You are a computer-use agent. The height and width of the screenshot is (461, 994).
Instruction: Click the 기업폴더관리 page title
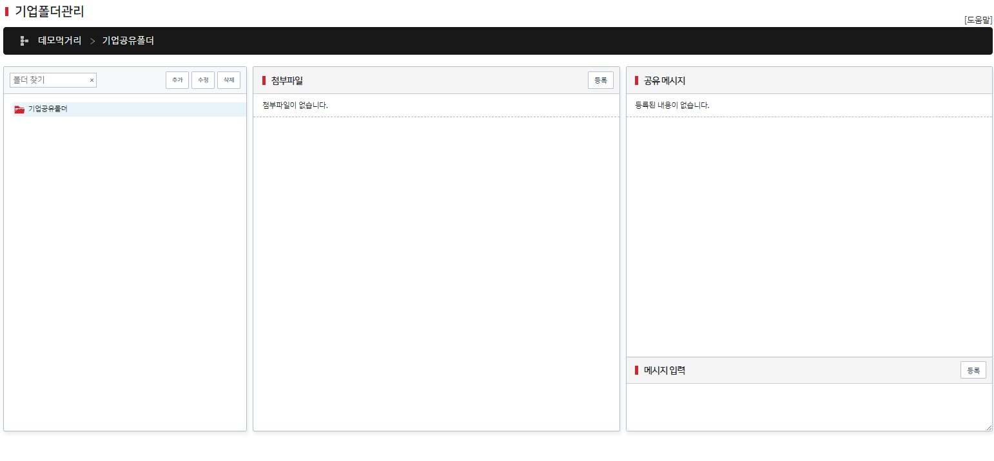(x=50, y=11)
